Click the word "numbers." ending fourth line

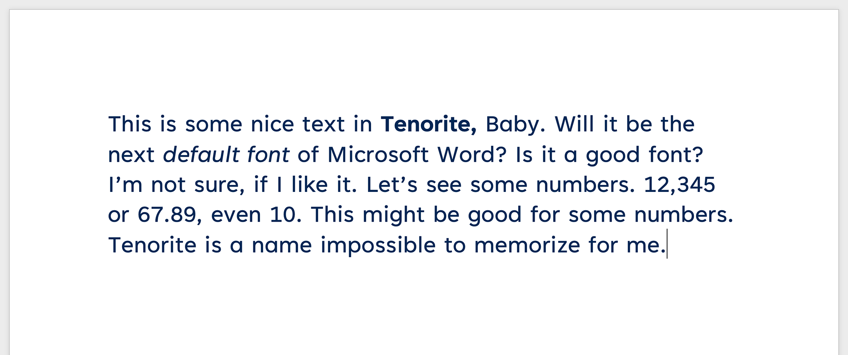684,215
